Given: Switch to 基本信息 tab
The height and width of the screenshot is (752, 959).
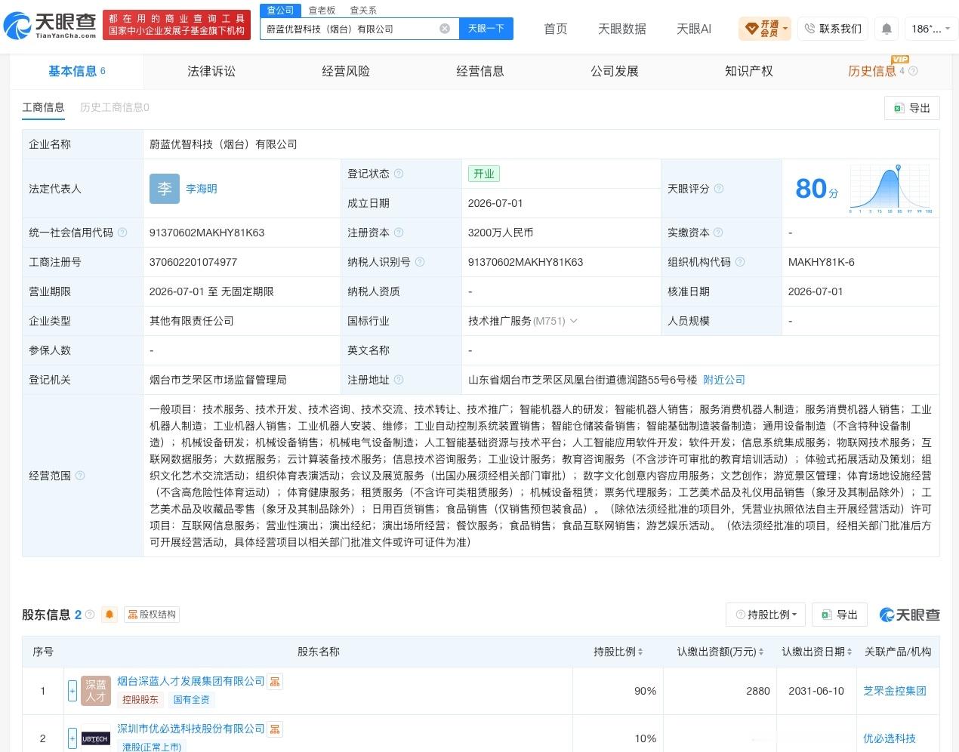Looking at the screenshot, I should [76, 71].
